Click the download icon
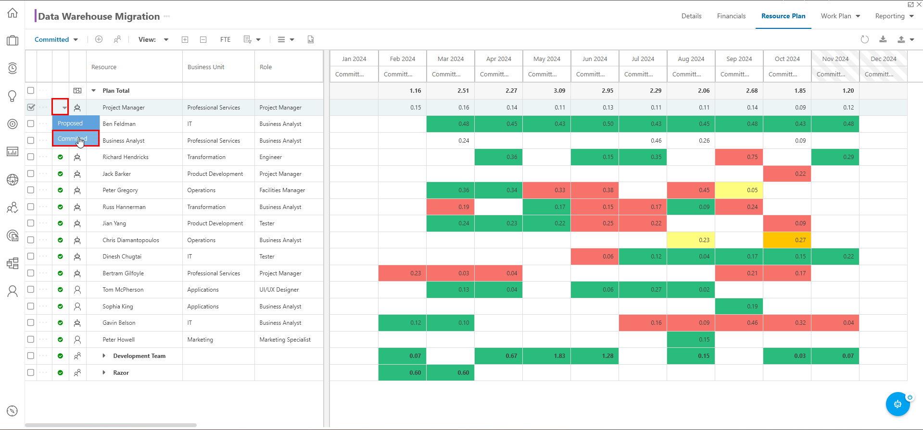 [883, 39]
